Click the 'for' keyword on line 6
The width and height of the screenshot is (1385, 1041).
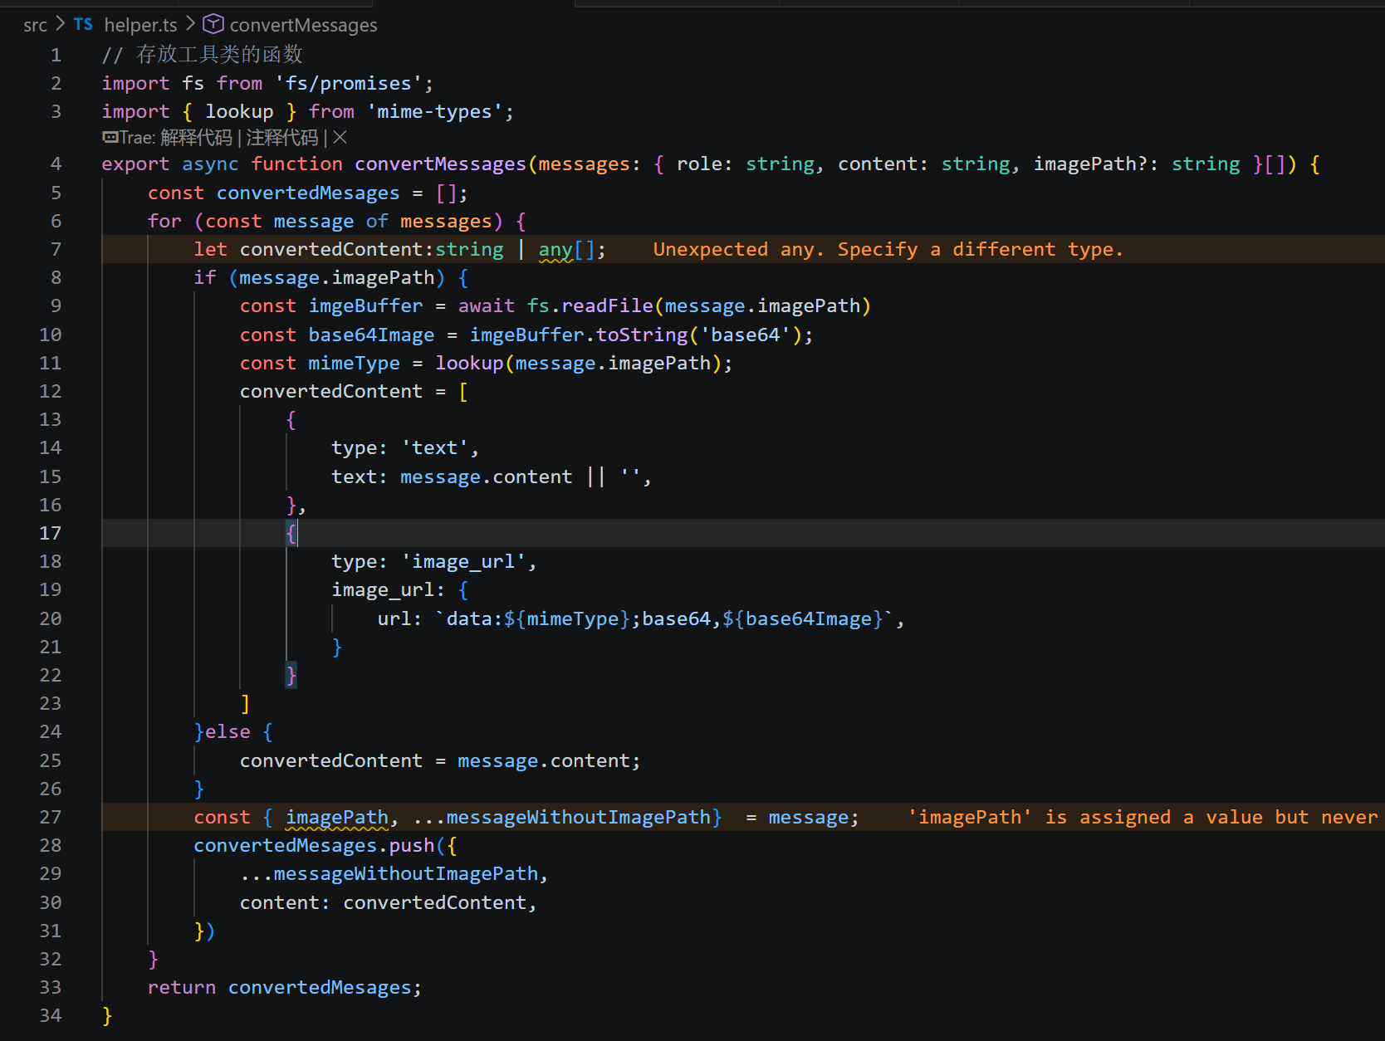pyautogui.click(x=164, y=222)
